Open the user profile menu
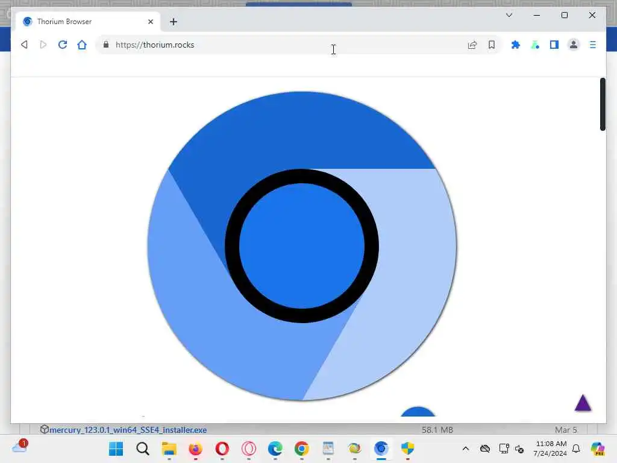The height and width of the screenshot is (463, 617). click(x=574, y=45)
